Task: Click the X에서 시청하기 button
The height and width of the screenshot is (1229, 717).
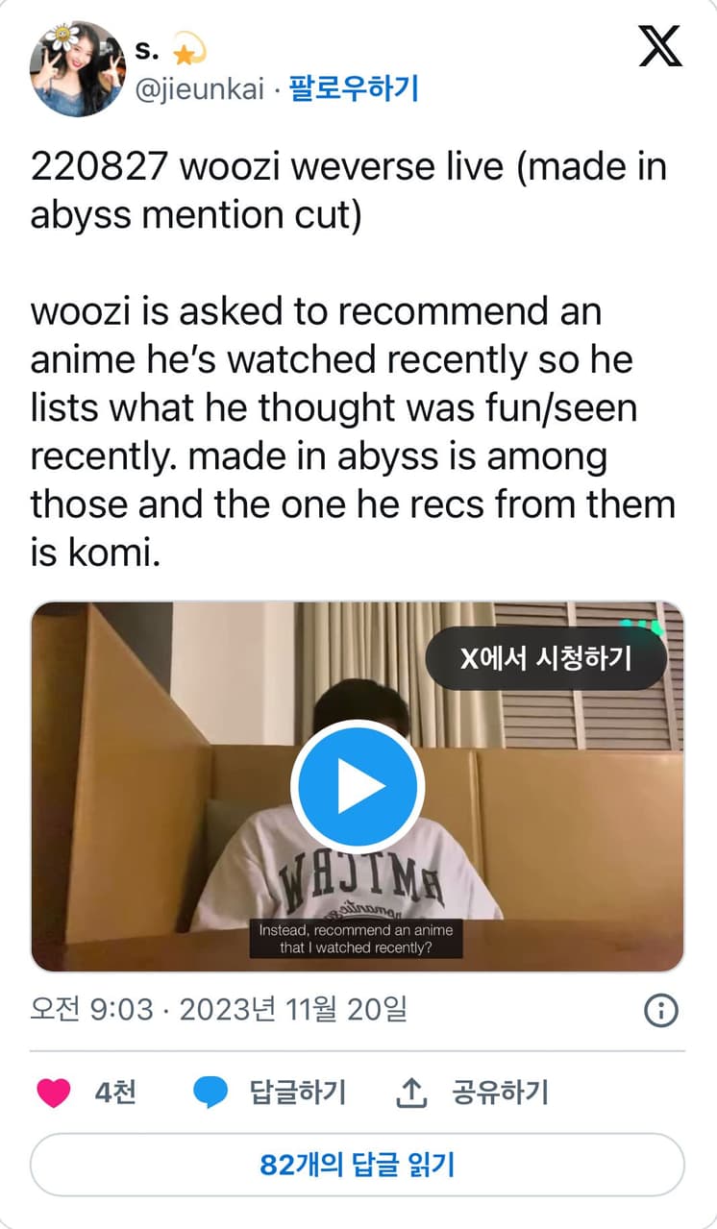Action: tap(546, 658)
